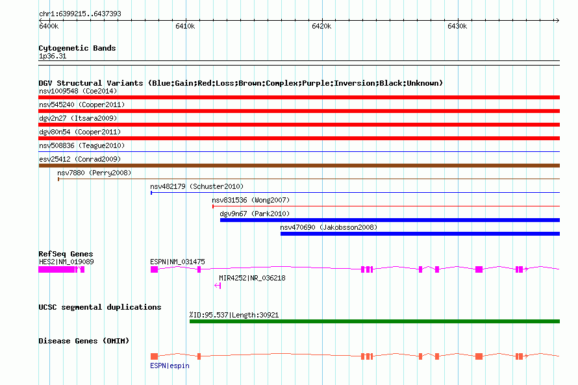Click the 1p36.31 cytogenetic band label
This screenshot has height=385, width=578.
pos(53,56)
